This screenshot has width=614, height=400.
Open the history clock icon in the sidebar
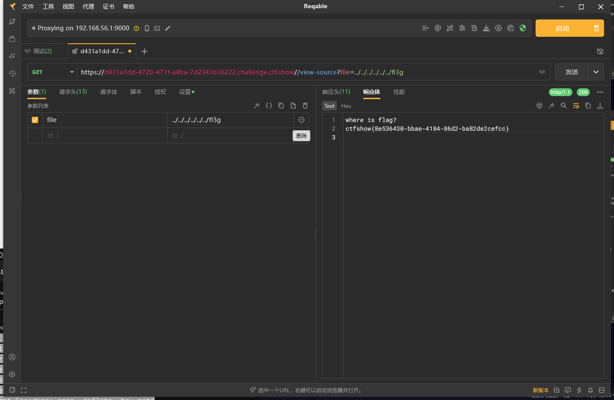coord(12,73)
